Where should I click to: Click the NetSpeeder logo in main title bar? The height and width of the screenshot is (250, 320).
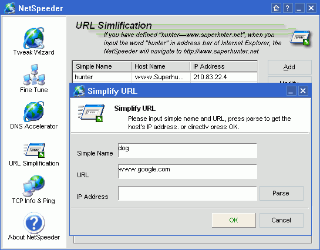(10, 8)
